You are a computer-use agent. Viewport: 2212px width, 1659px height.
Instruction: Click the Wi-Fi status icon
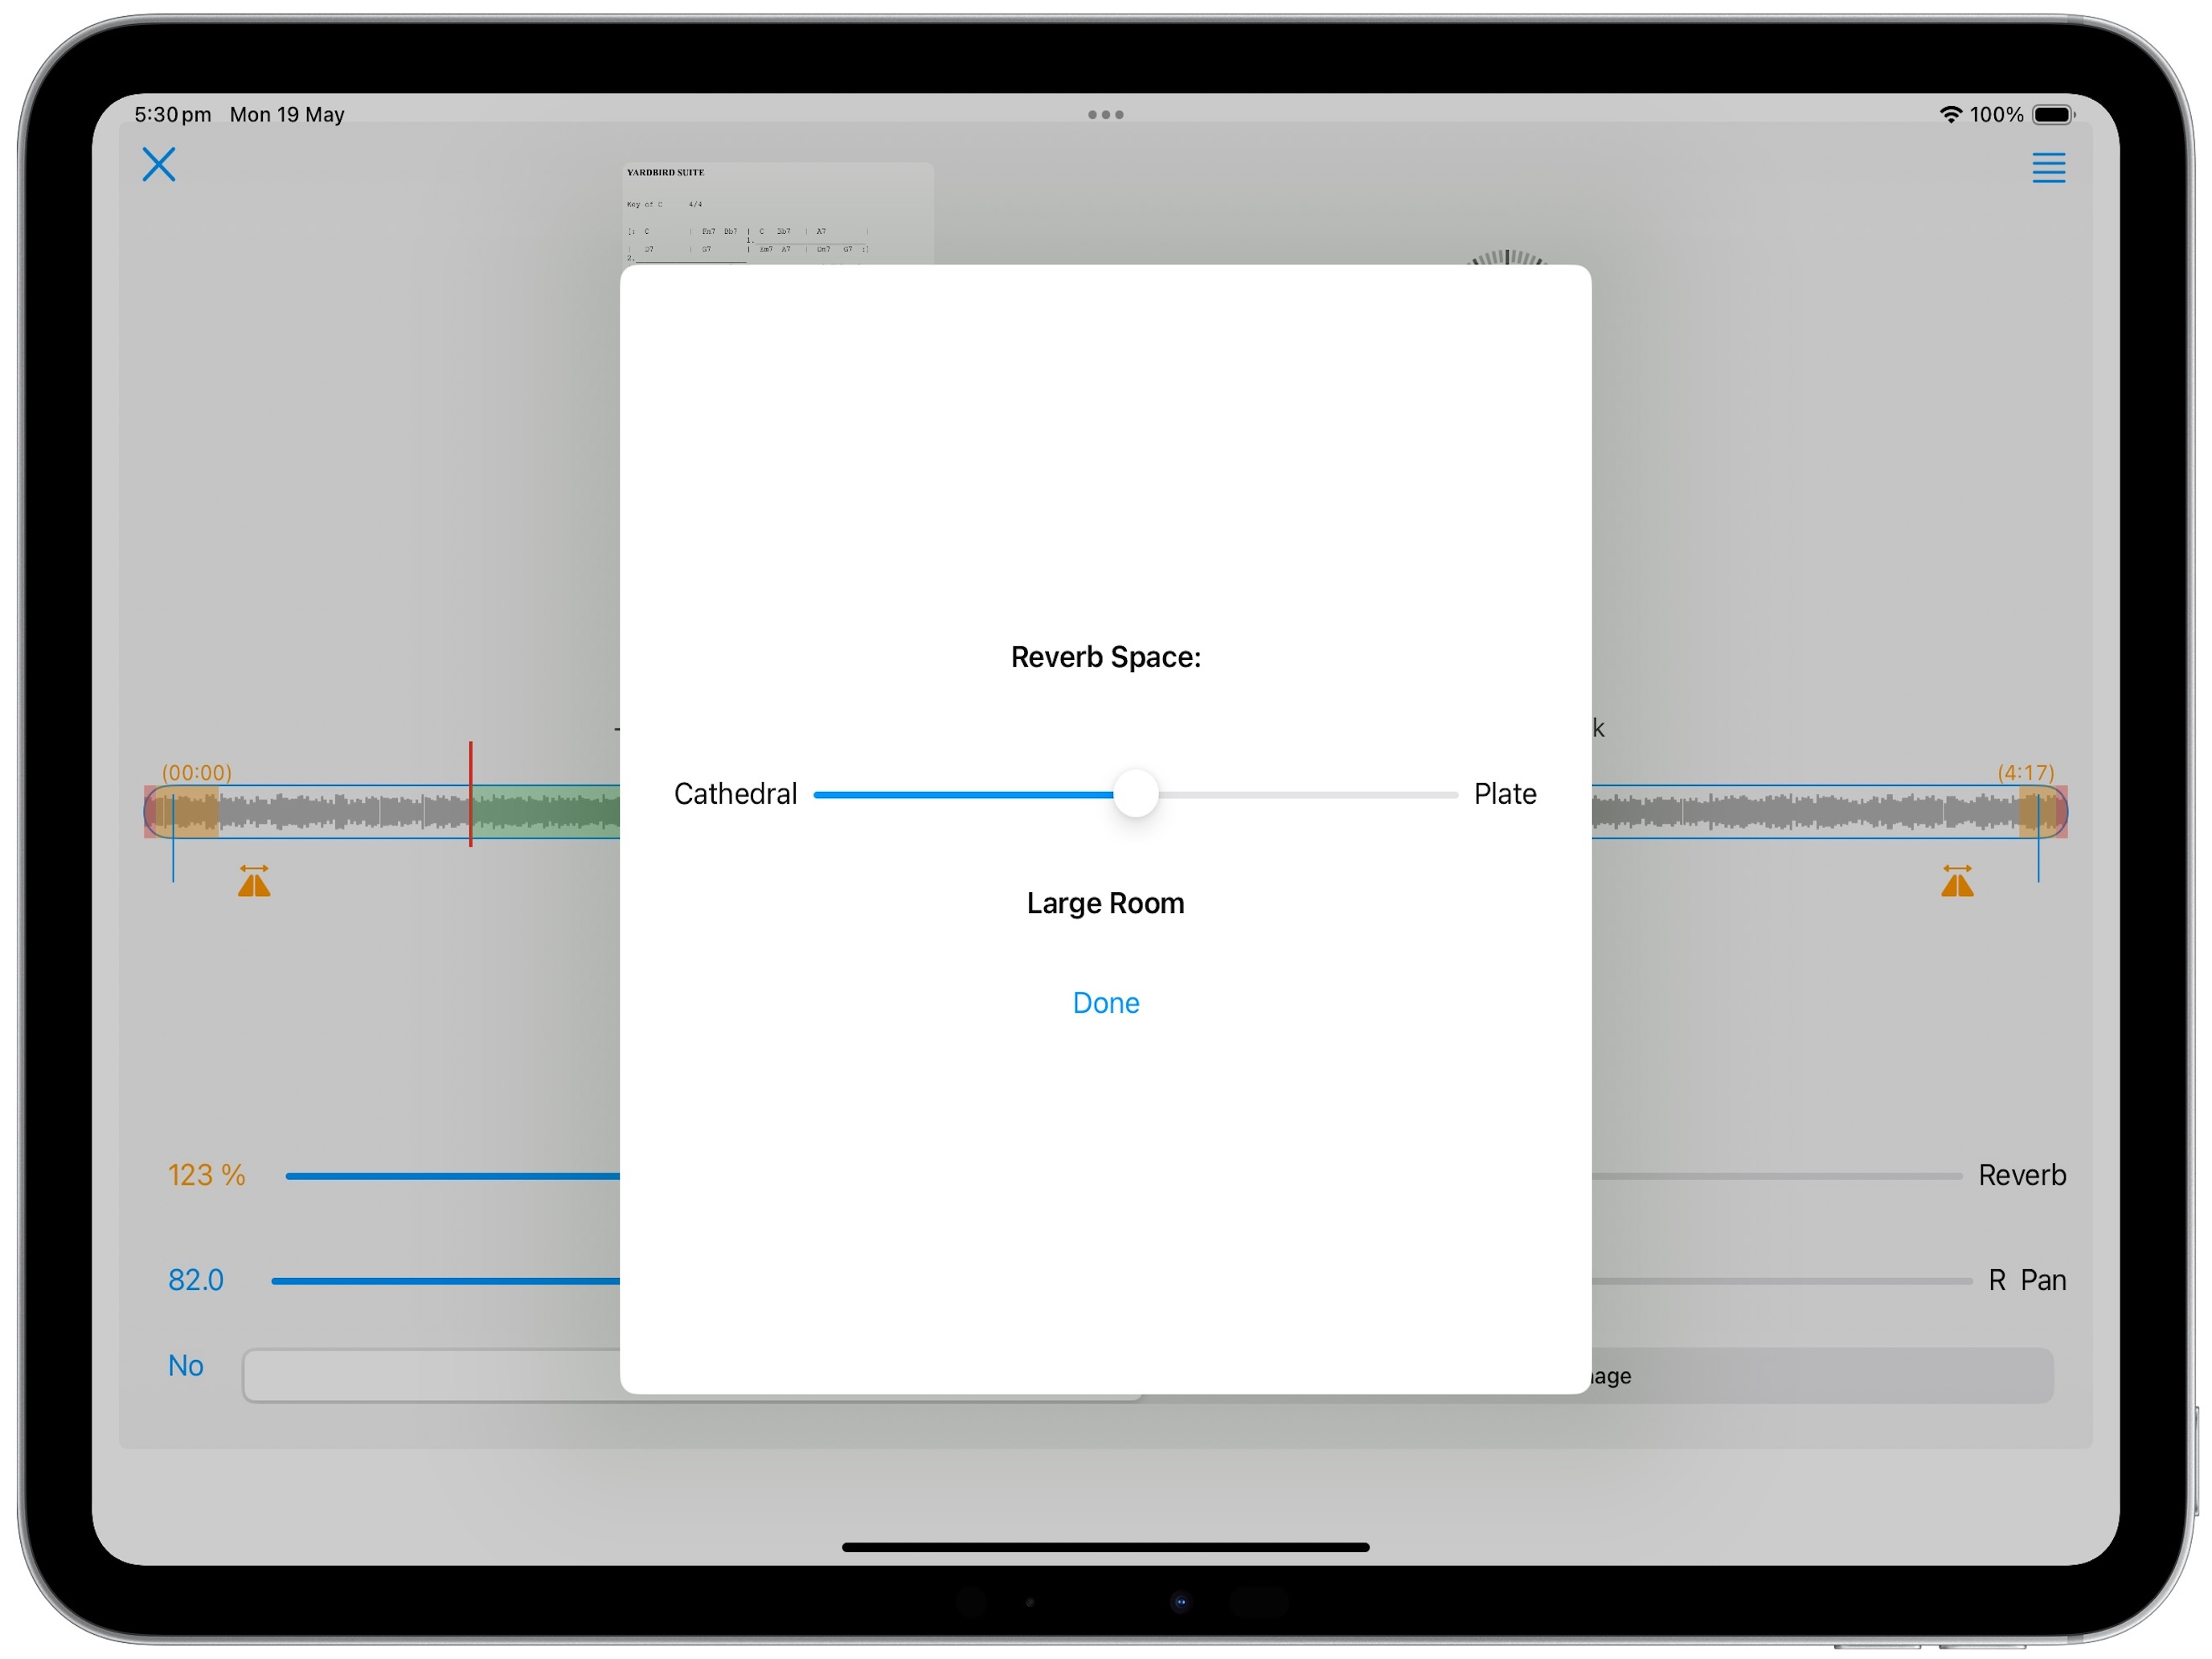[1950, 114]
